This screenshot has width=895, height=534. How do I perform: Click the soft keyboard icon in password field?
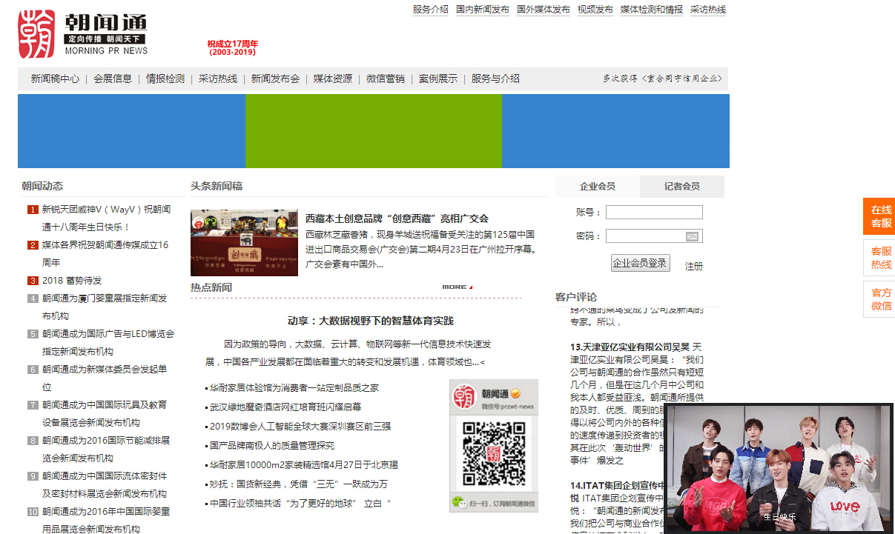pyautogui.click(x=692, y=236)
